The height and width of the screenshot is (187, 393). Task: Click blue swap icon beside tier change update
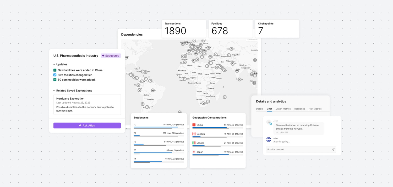[55, 75]
